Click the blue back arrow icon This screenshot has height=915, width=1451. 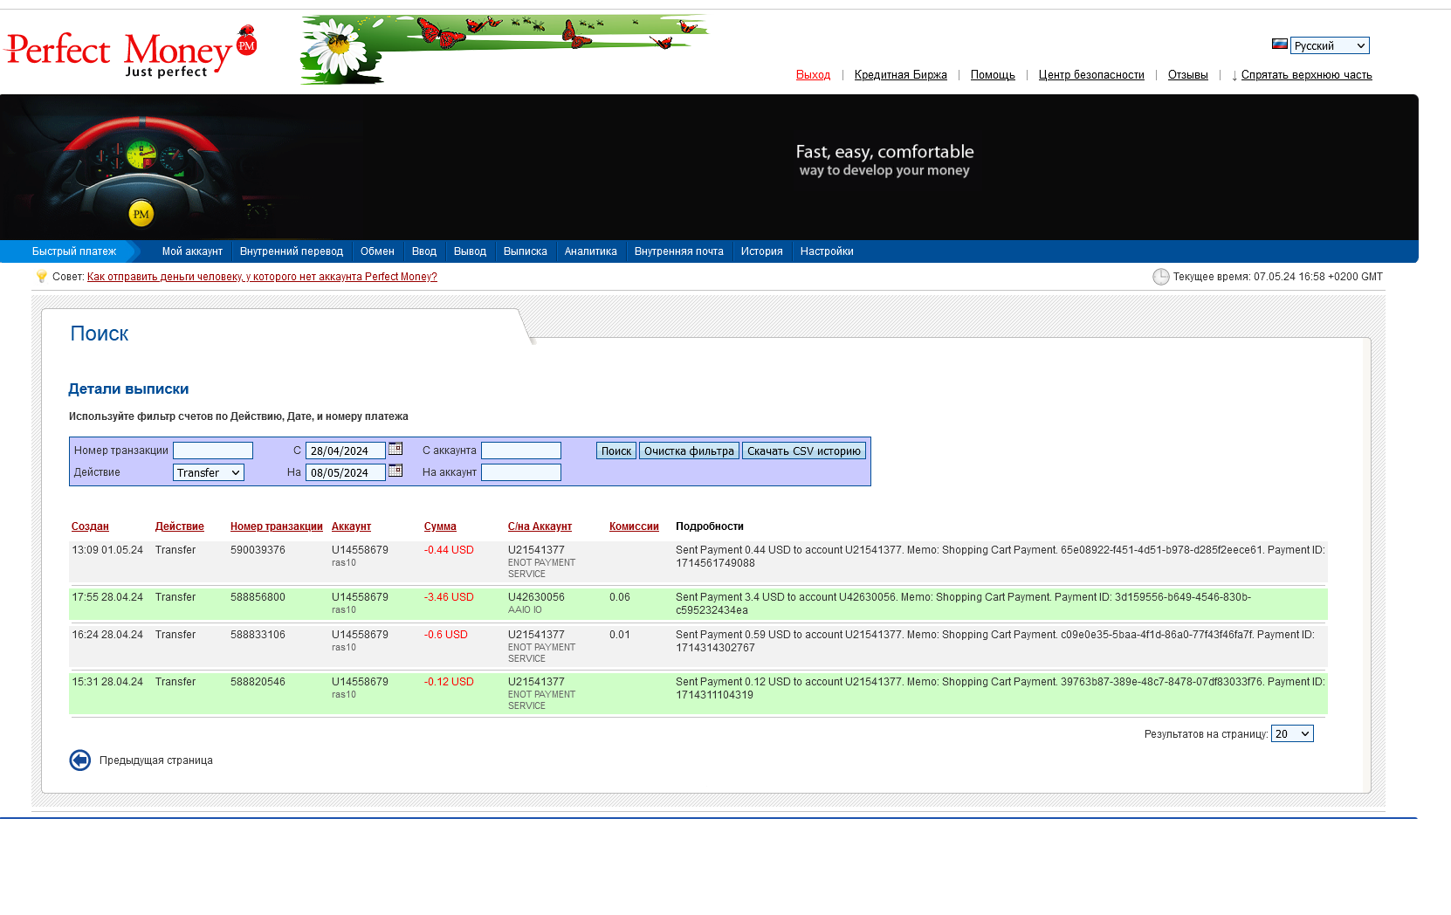pos(80,760)
